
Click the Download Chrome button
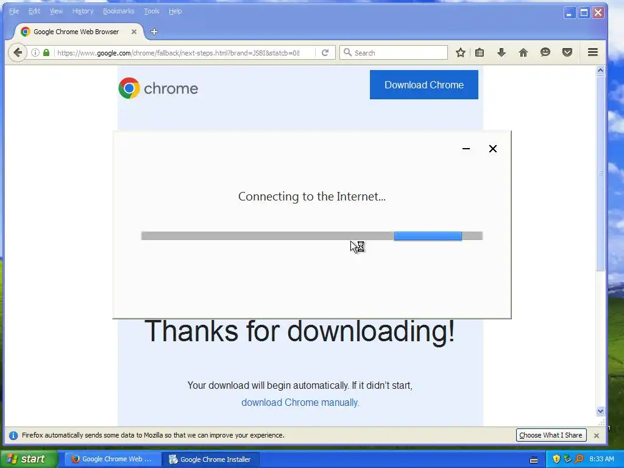[x=424, y=85]
